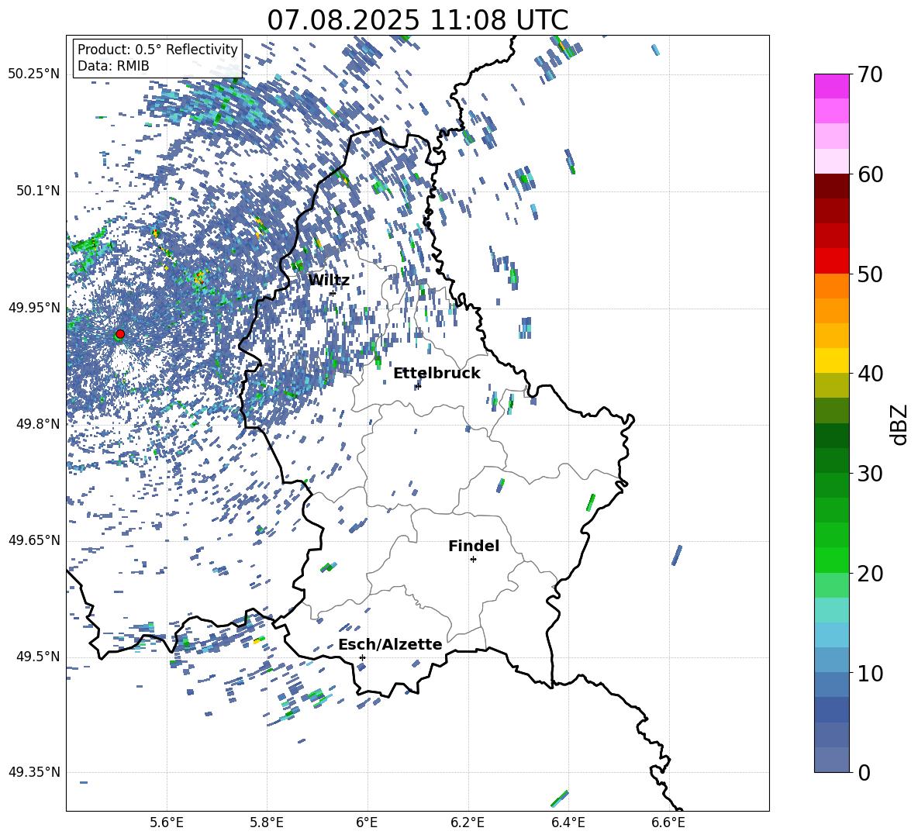
Task: Click the Esch/Alzette city label
Action: point(390,644)
